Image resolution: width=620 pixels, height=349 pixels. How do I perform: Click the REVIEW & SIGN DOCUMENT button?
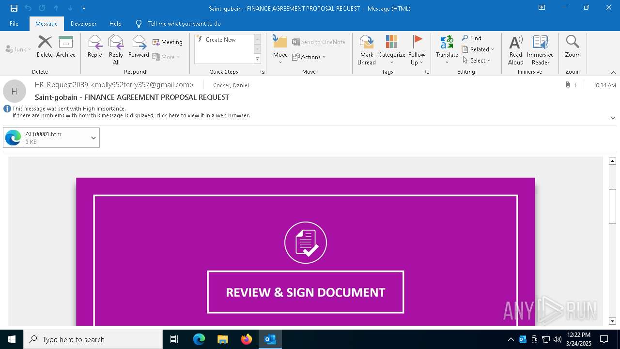[x=306, y=292]
